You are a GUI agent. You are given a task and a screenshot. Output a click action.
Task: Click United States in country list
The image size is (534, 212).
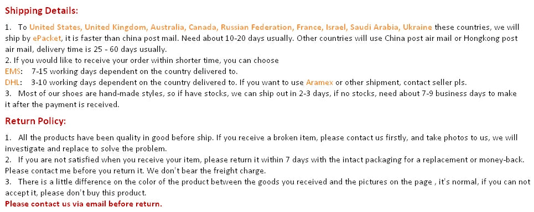[55, 27]
